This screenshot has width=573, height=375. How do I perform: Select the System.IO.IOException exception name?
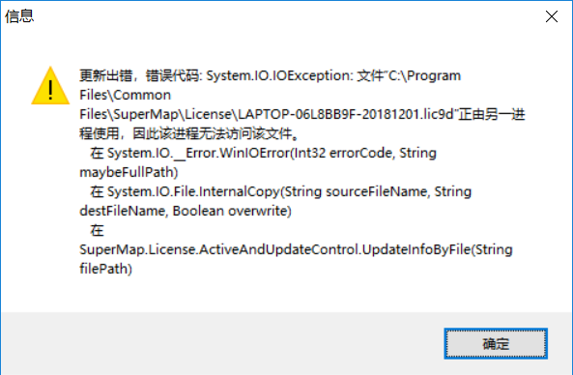279,75
